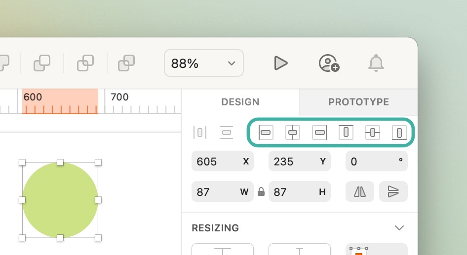
Task: Click the Y position field showing 235
Action: coord(300,161)
